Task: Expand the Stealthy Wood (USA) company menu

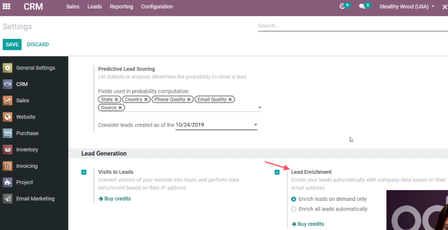Action: [x=407, y=7]
